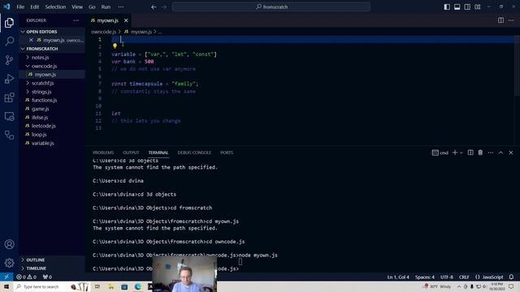This screenshot has width=520, height=292.
Task: Split the terminal
Action: coord(470,152)
